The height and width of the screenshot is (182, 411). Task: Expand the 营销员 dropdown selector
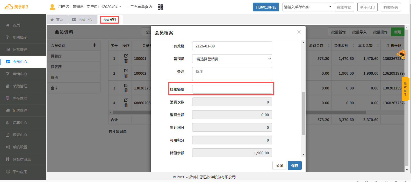click(x=232, y=59)
